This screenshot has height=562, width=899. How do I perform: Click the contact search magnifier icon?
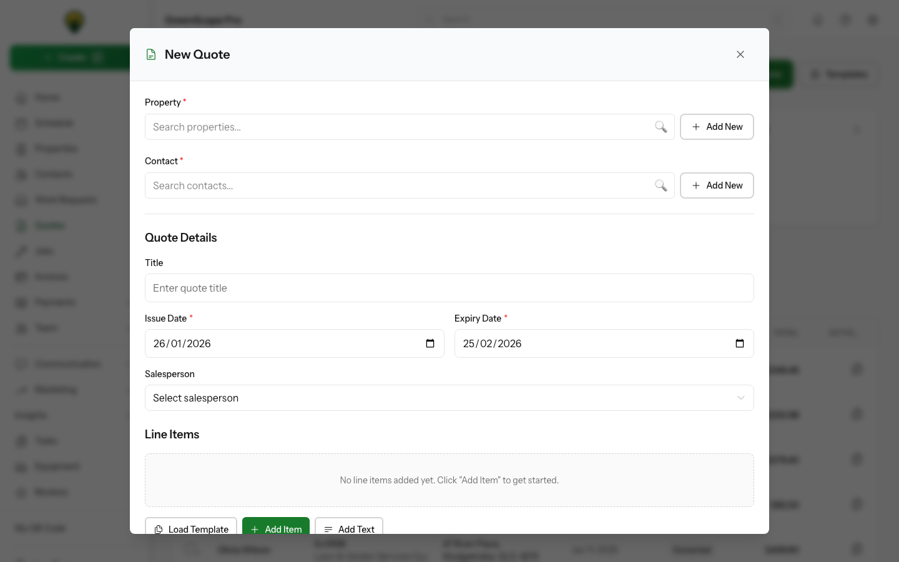[x=661, y=185]
